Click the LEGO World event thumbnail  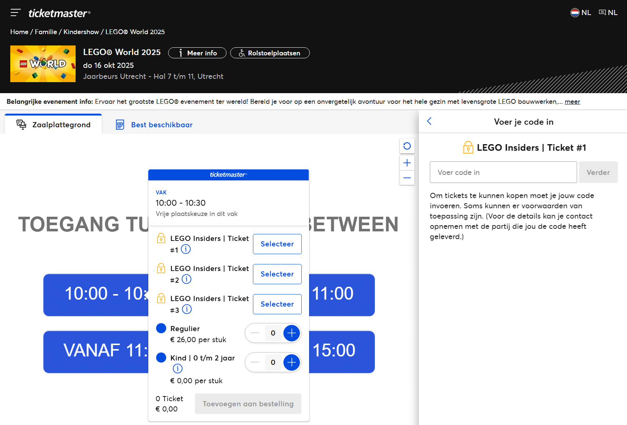pos(43,64)
